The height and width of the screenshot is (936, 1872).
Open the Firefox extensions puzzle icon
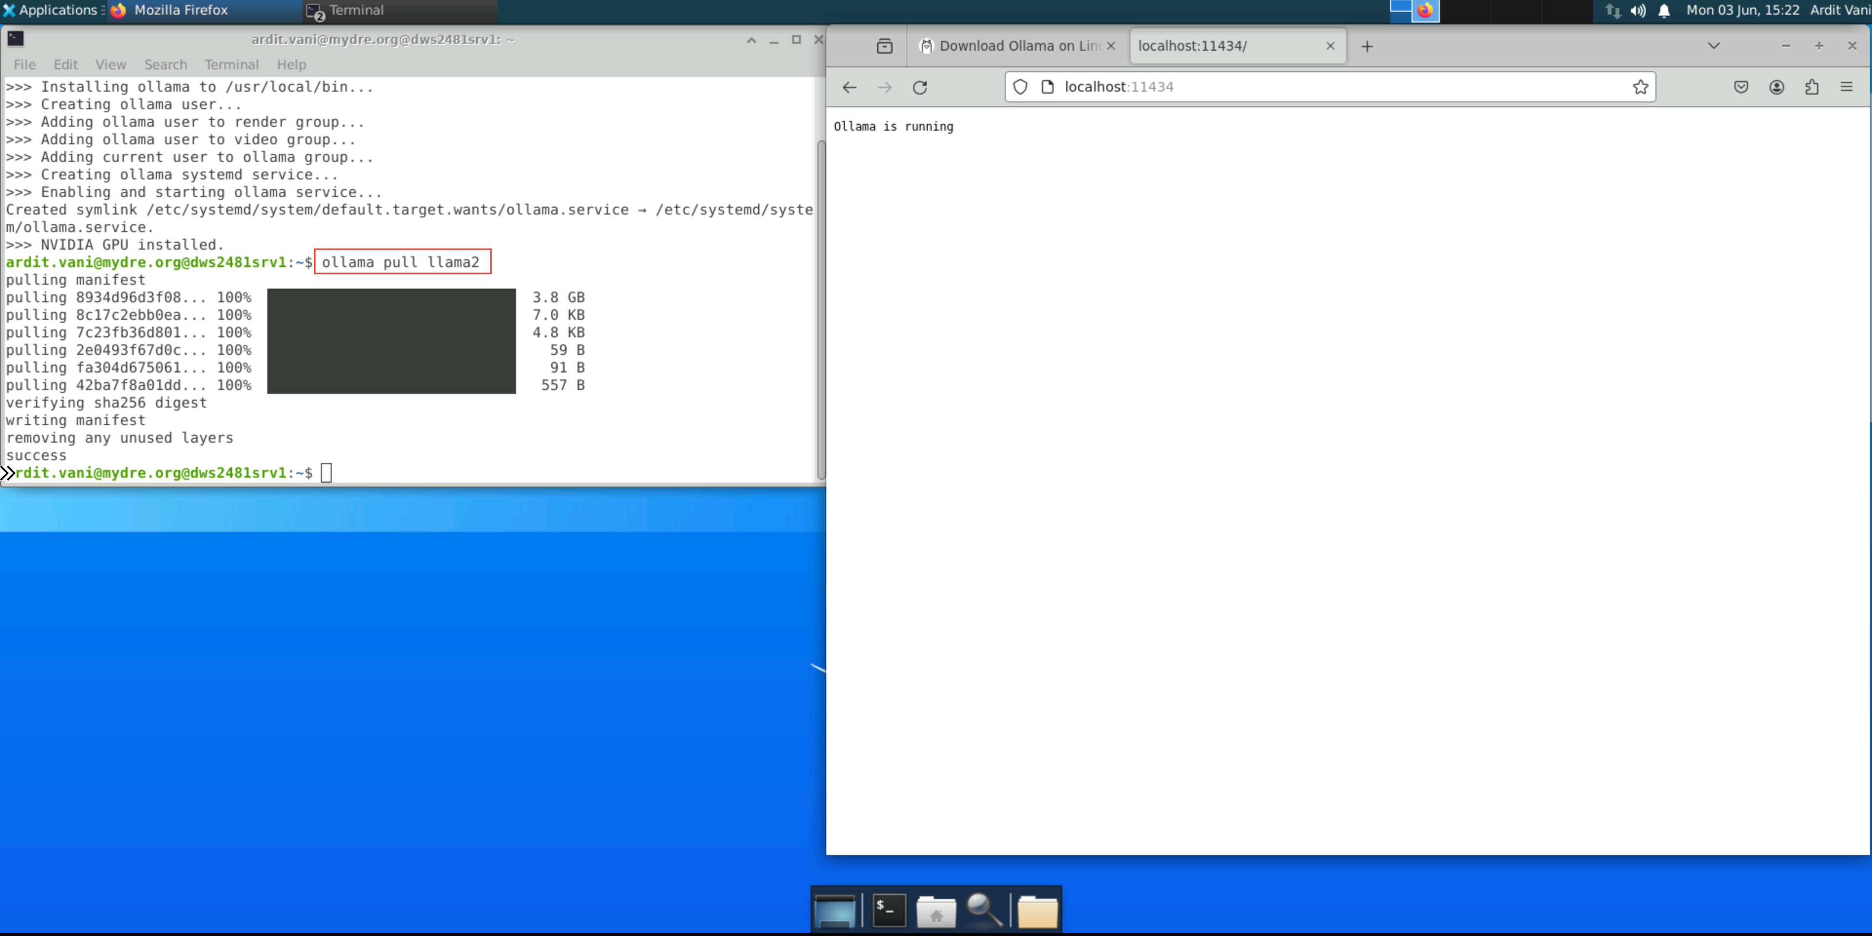(1812, 87)
